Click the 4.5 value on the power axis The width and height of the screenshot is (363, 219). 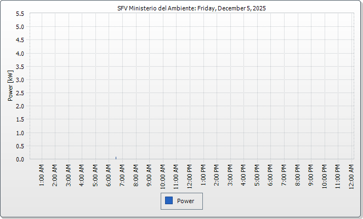pos(20,40)
